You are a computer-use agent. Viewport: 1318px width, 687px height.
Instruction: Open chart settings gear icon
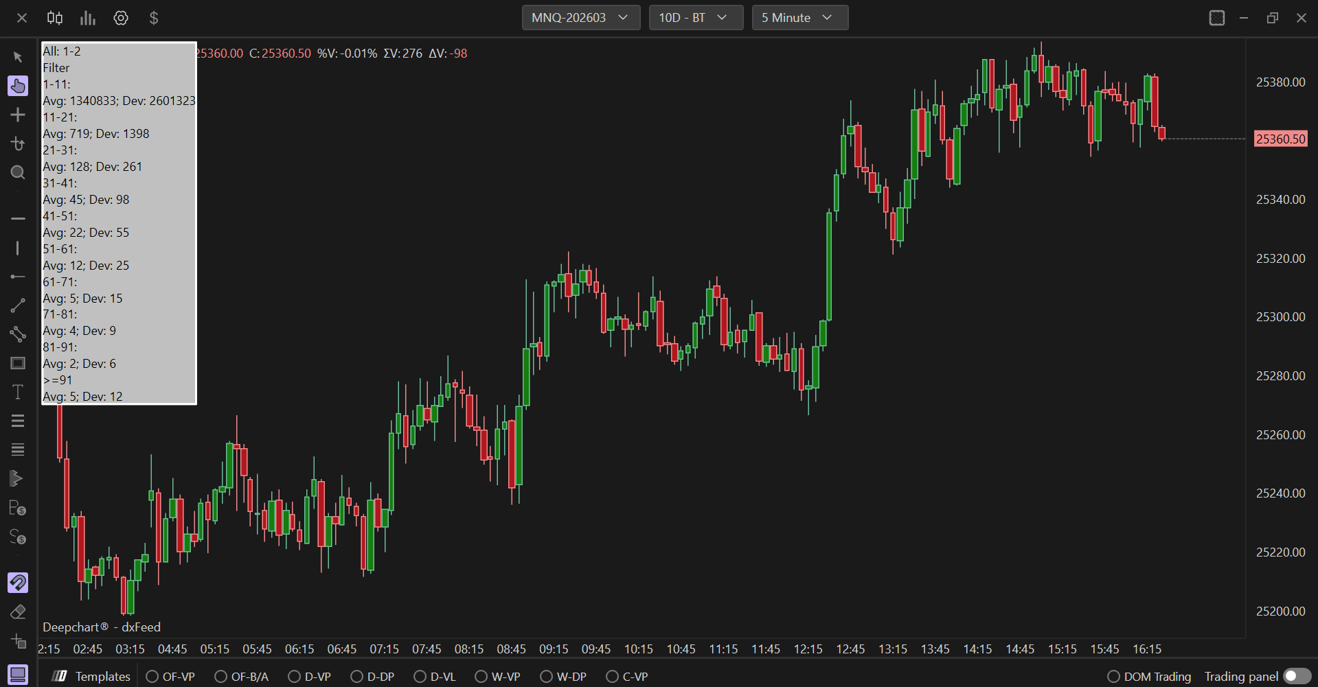click(121, 18)
